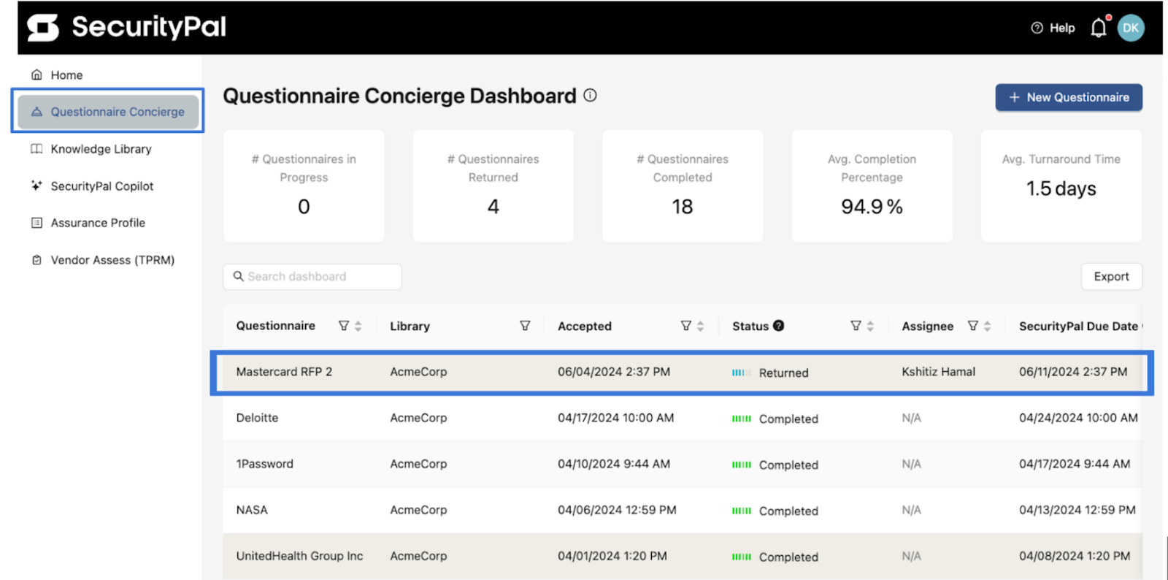Viewport: 1168px width, 580px height.
Task: Open the DK user avatar menu
Action: click(1131, 28)
